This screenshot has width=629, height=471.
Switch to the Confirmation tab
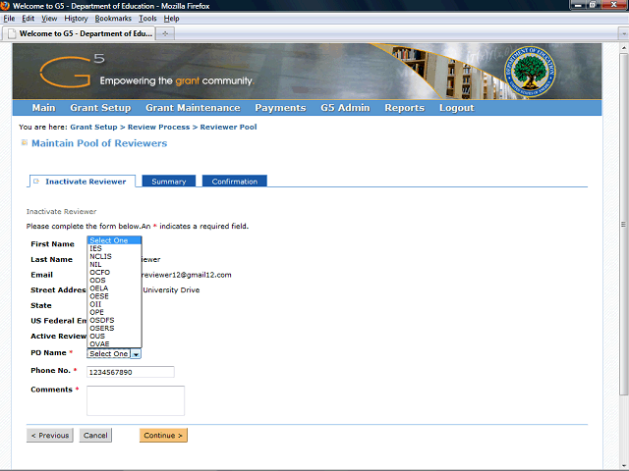(235, 182)
